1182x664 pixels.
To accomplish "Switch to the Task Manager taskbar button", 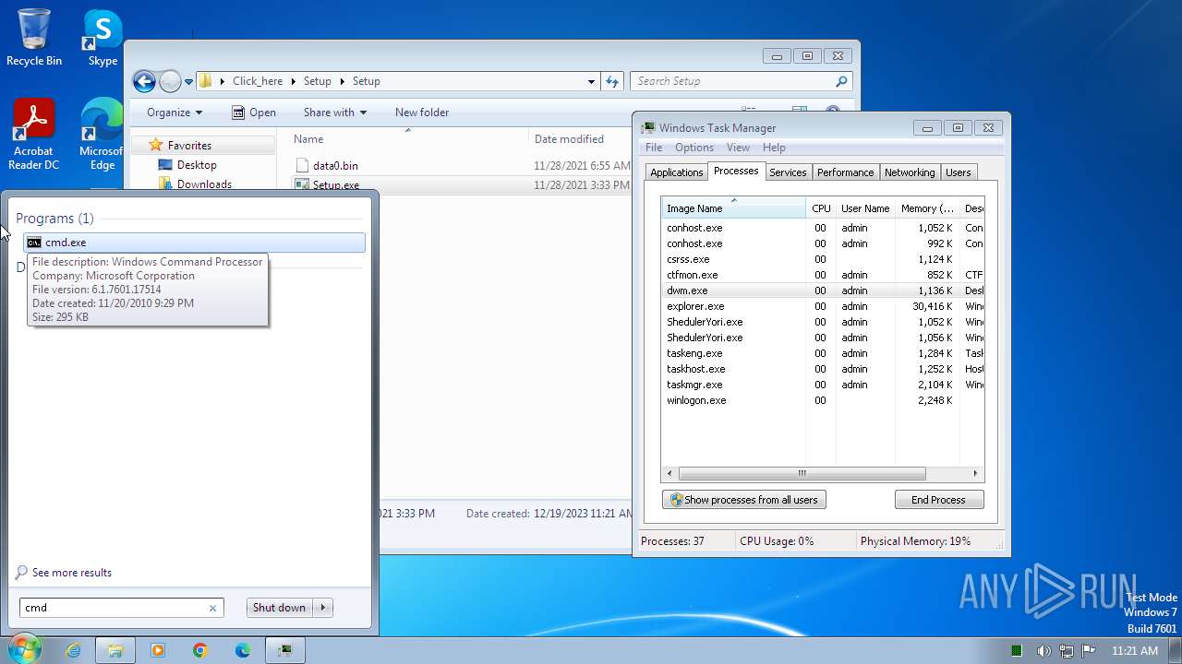I will (x=285, y=650).
